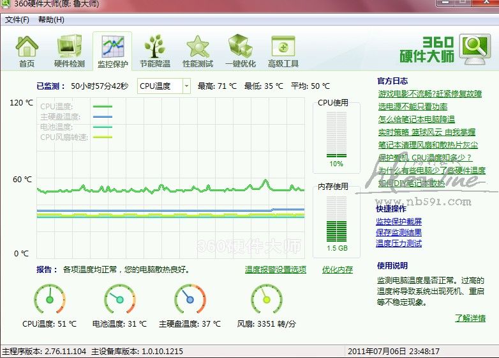Click 监控保护截屏 quick action link
Image resolution: width=499 pixels, height=358 pixels.
[x=399, y=222]
